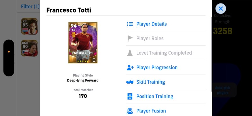
Task: Open the Filter (1) option
Action: click(30, 6)
